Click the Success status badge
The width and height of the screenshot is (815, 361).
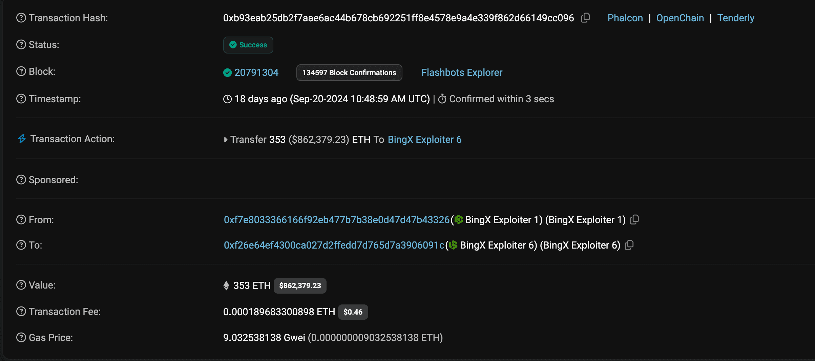(248, 45)
